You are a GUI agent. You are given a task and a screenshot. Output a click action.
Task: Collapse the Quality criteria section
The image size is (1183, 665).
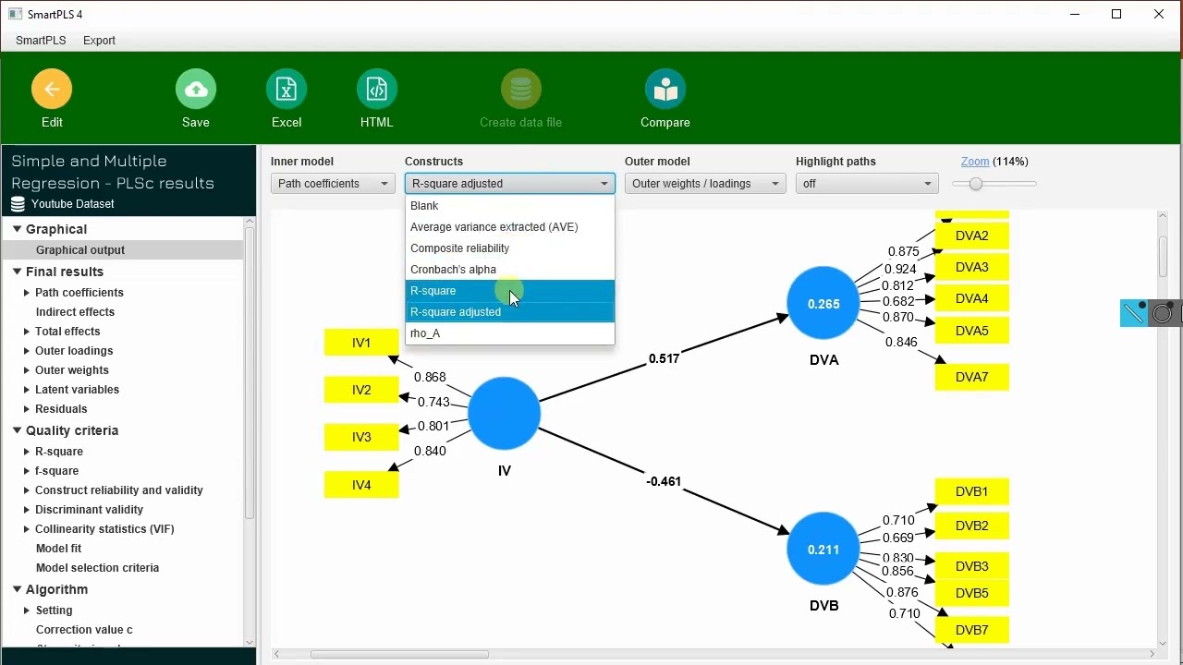[17, 430]
